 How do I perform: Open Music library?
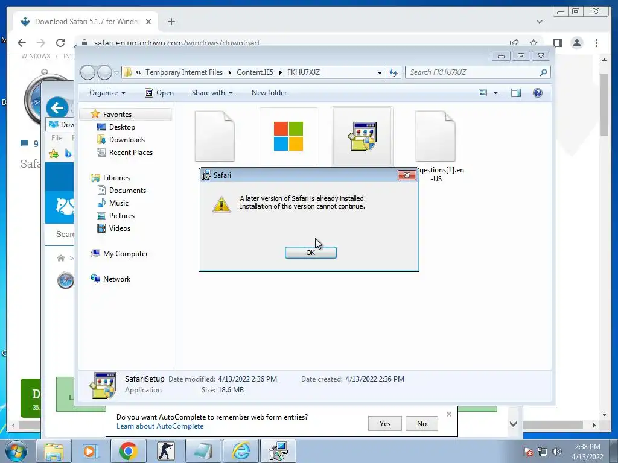[118, 203]
